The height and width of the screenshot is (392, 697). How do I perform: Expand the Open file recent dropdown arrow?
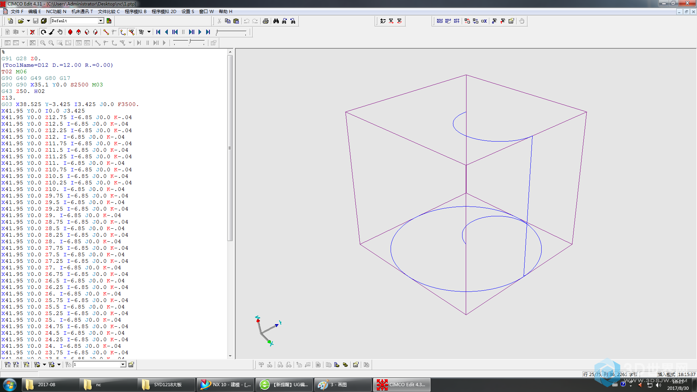pyautogui.click(x=28, y=21)
